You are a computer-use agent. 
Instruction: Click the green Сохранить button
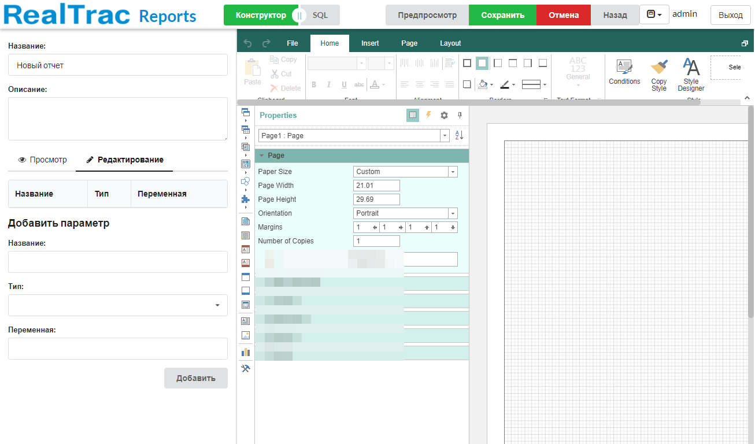click(x=502, y=15)
